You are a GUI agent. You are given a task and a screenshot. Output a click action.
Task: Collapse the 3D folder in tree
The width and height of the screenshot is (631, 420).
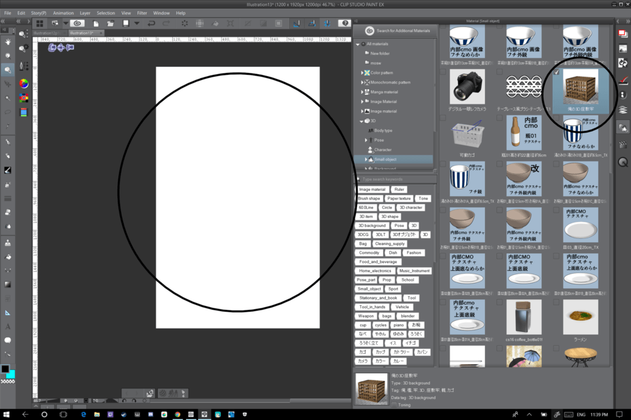point(362,121)
